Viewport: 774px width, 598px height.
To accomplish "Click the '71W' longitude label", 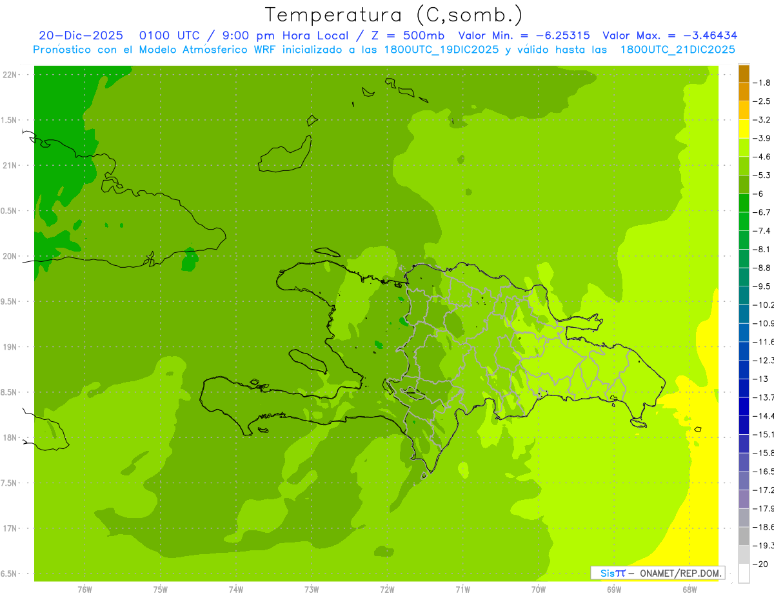I will [x=462, y=589].
